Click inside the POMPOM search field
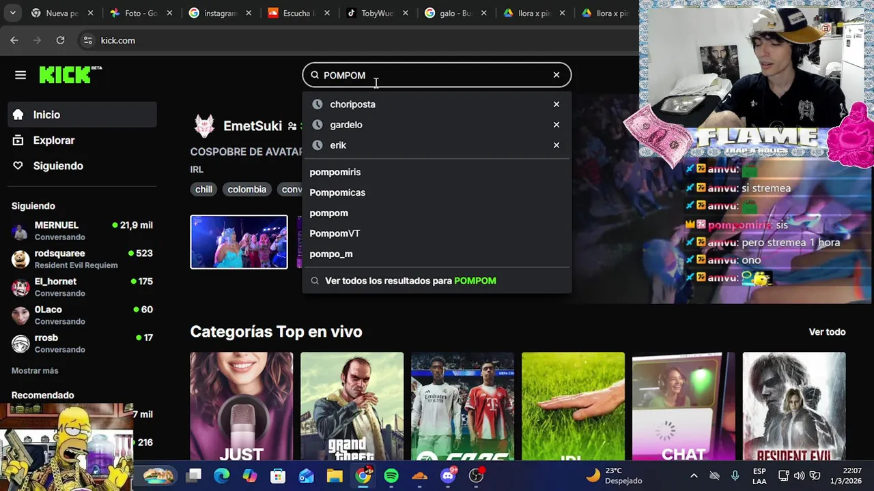 click(x=437, y=75)
